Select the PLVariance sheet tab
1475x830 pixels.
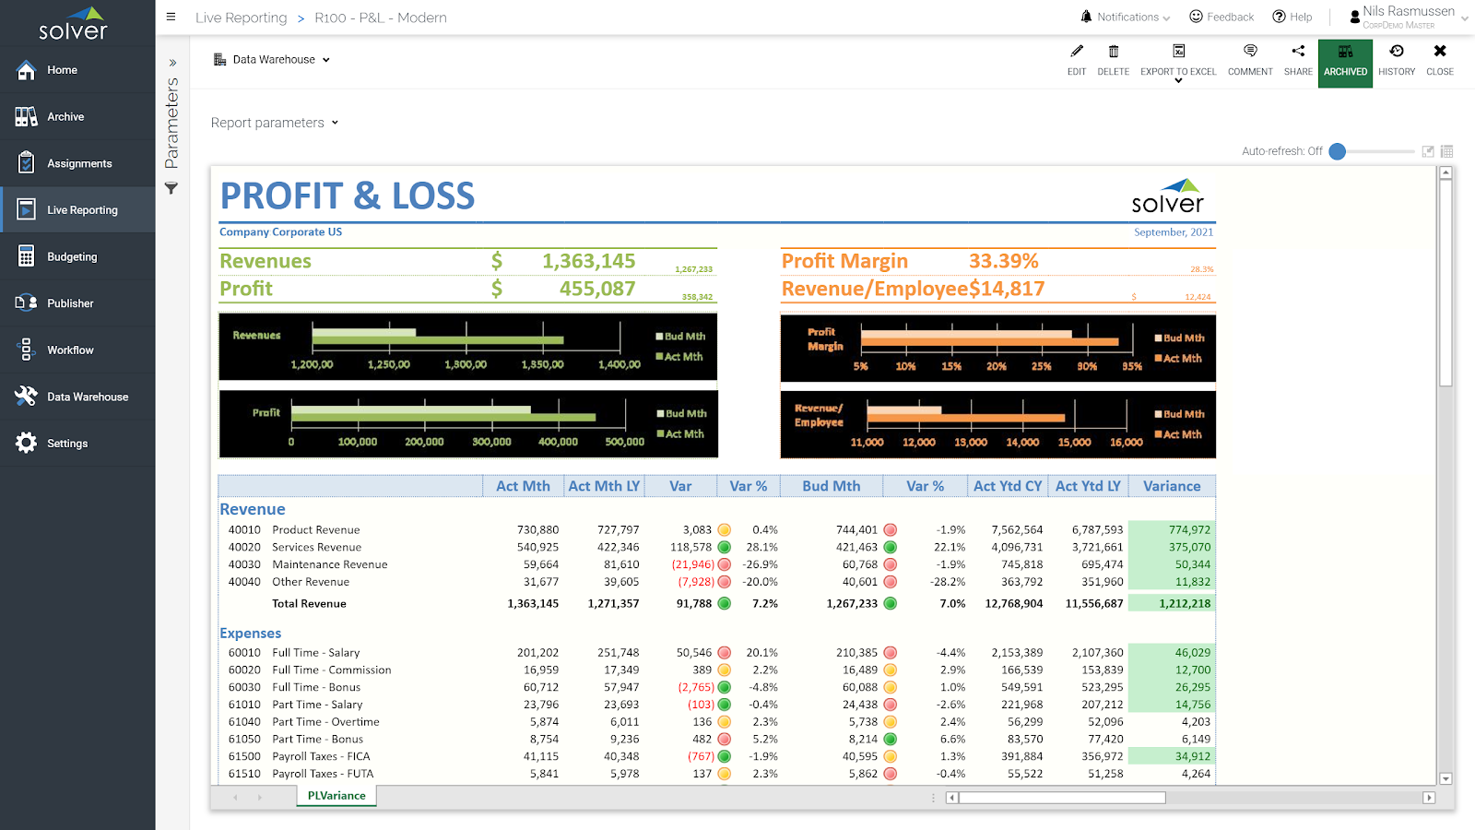pyautogui.click(x=336, y=796)
